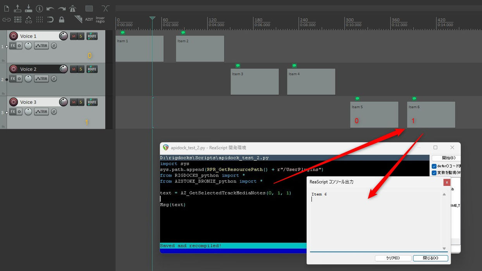Uncheck the 変数を監視 checkbox
The width and height of the screenshot is (482, 271).
(x=434, y=173)
